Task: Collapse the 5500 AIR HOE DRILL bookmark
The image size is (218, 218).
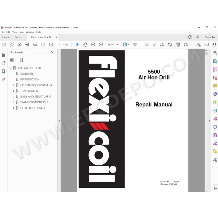Action: tap(11, 68)
